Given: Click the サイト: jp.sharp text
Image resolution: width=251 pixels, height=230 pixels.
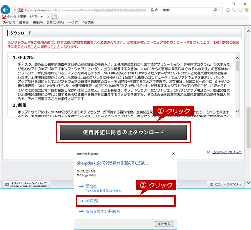Looking at the screenshot, I should (87, 175).
